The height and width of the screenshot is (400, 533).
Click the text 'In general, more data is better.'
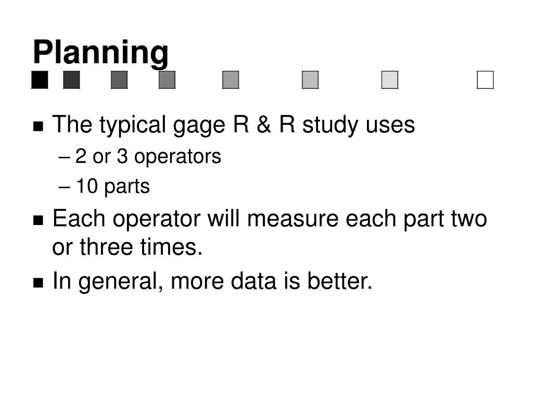[x=212, y=282]
